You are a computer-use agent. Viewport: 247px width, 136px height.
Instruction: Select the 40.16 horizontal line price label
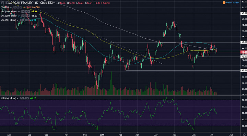click(x=244, y=71)
